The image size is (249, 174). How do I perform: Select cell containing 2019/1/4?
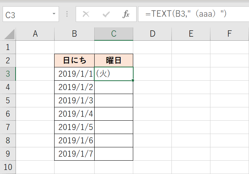pos(74,114)
